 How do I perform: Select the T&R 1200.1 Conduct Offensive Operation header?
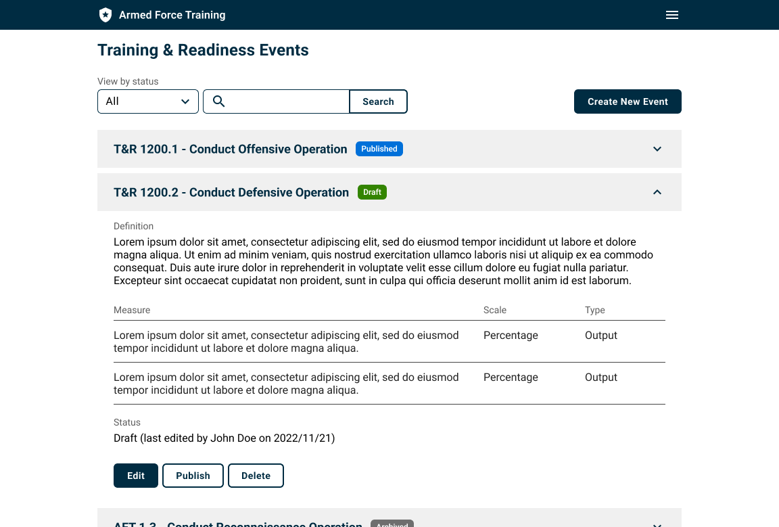click(389, 149)
